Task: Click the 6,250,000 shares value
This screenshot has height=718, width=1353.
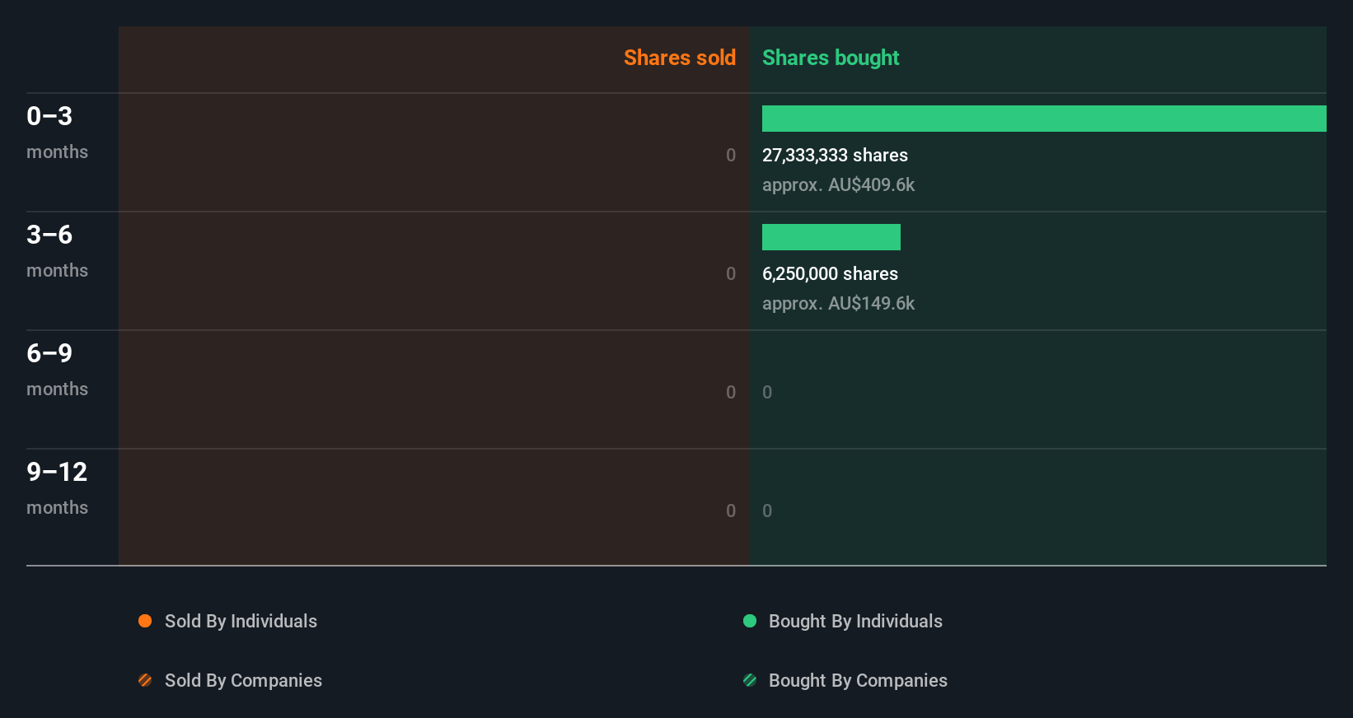Action: tap(830, 273)
